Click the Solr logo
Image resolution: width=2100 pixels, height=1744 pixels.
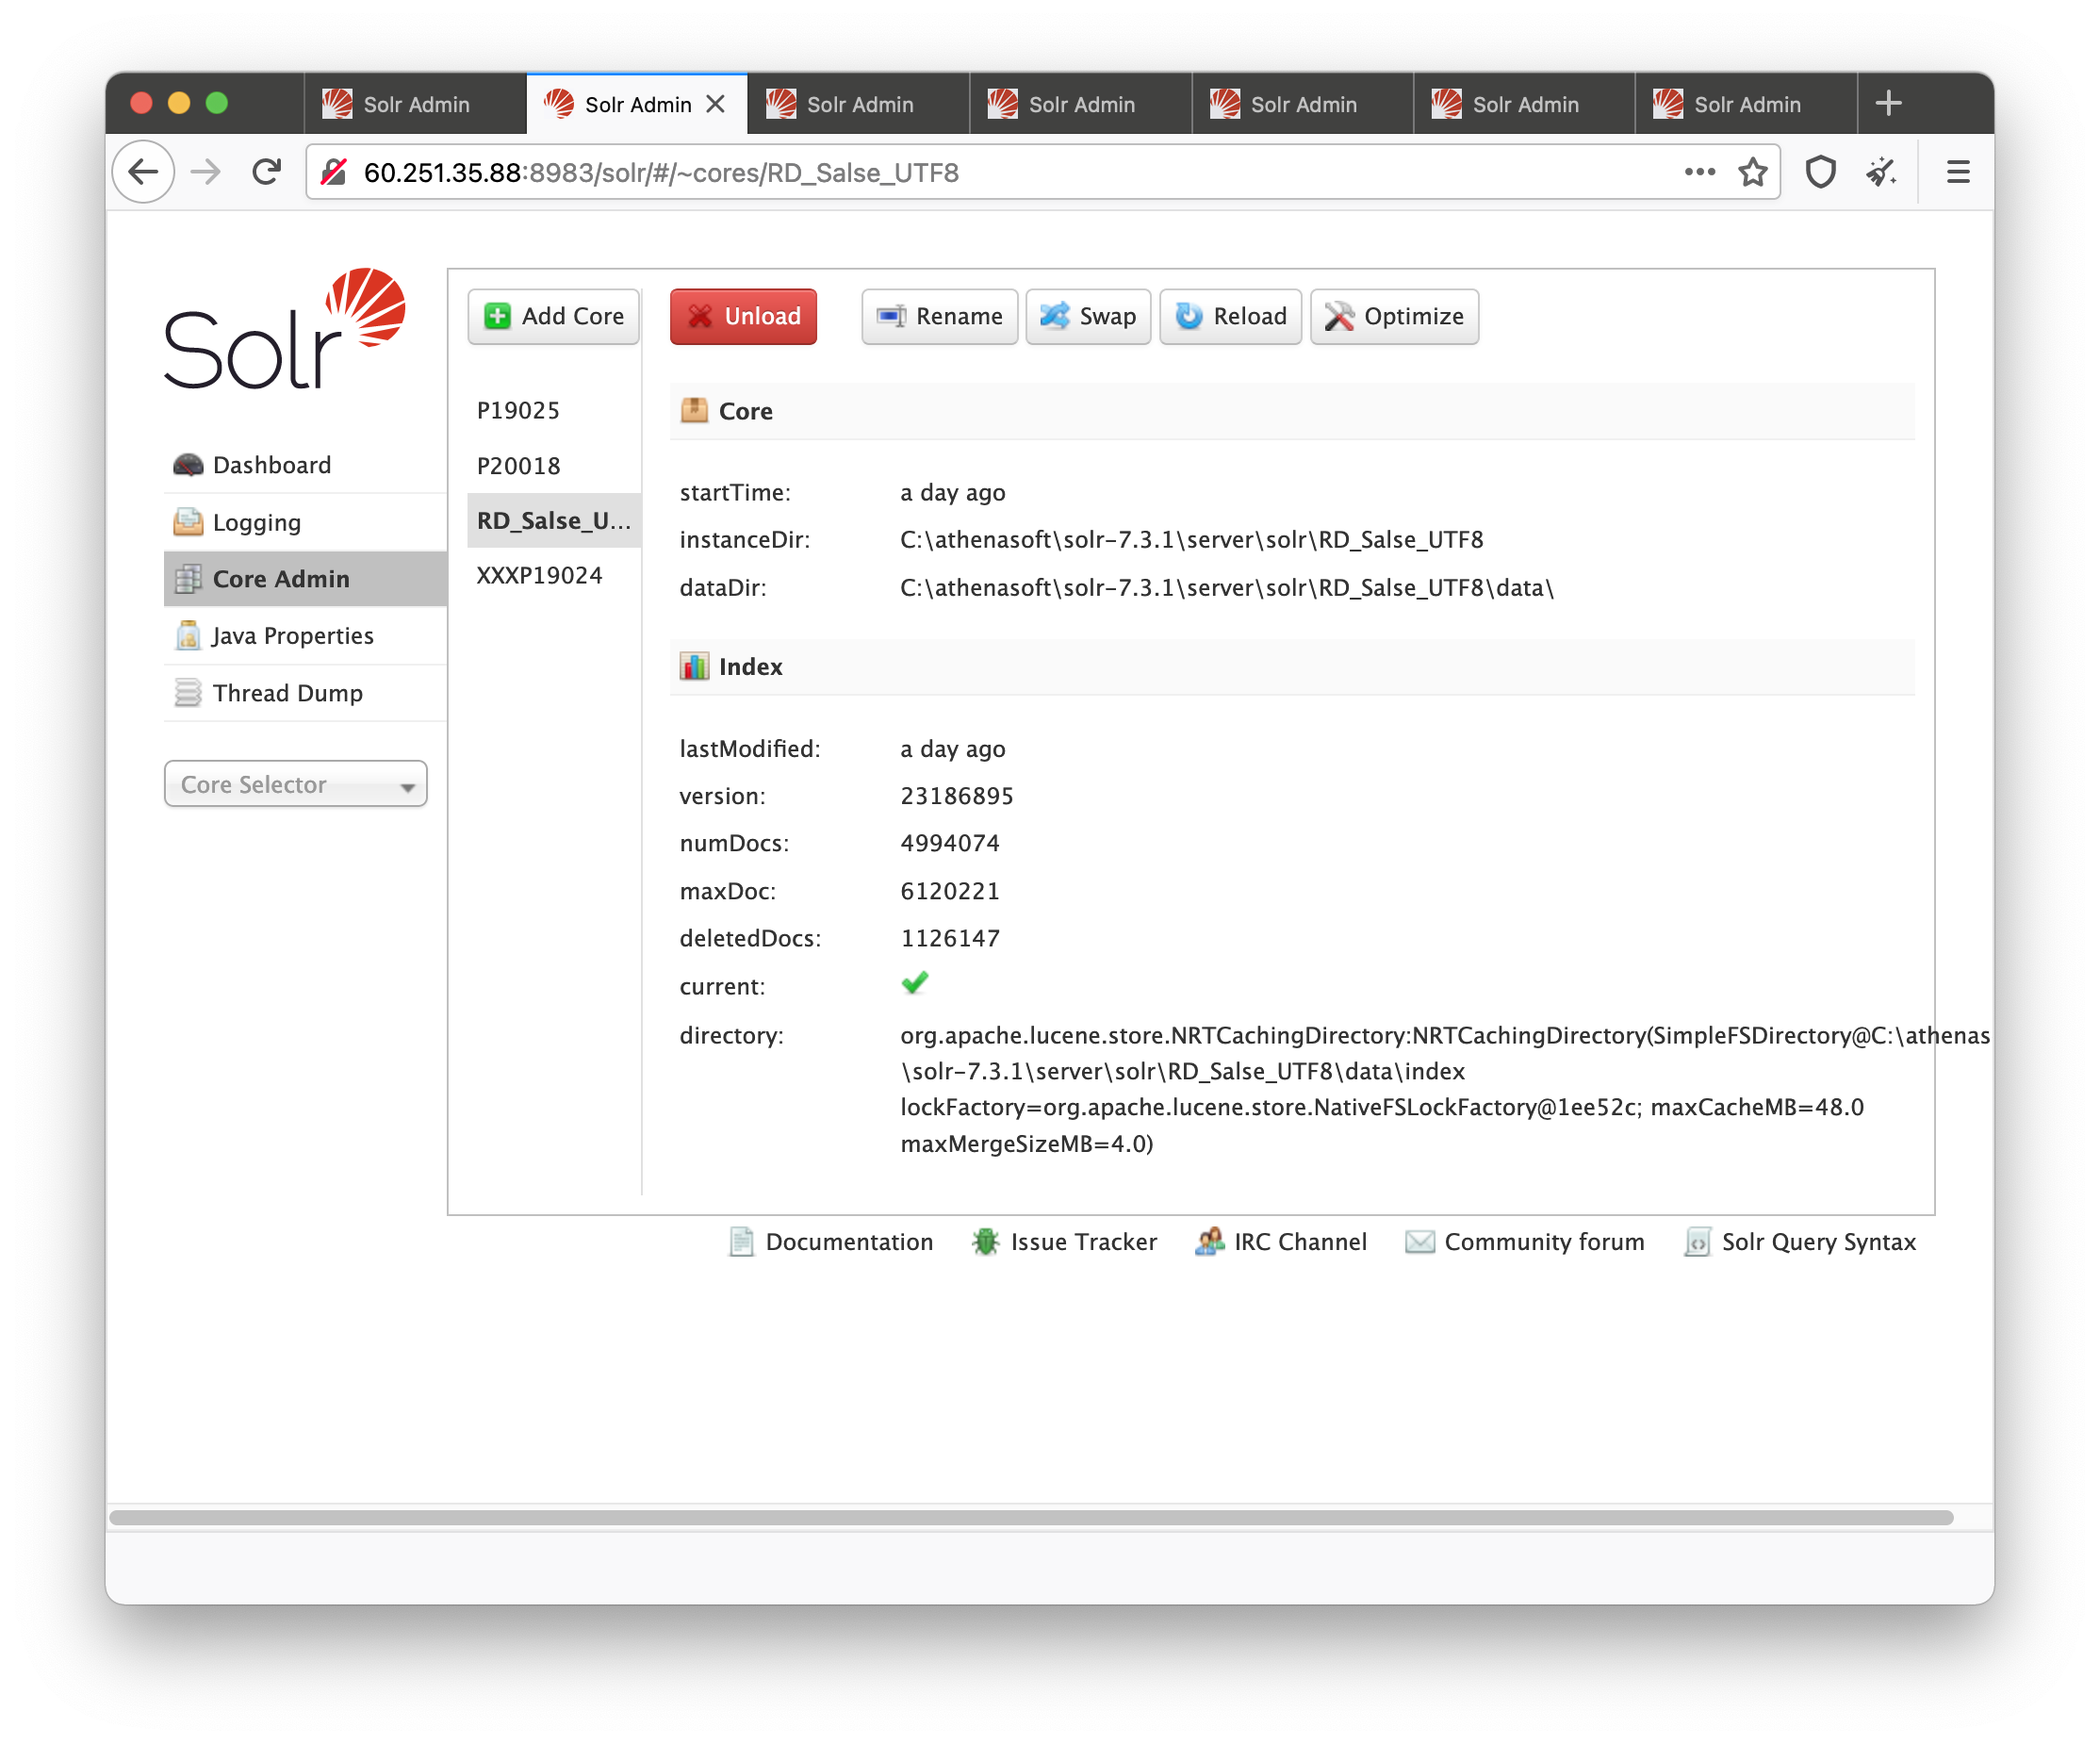pos(285,328)
